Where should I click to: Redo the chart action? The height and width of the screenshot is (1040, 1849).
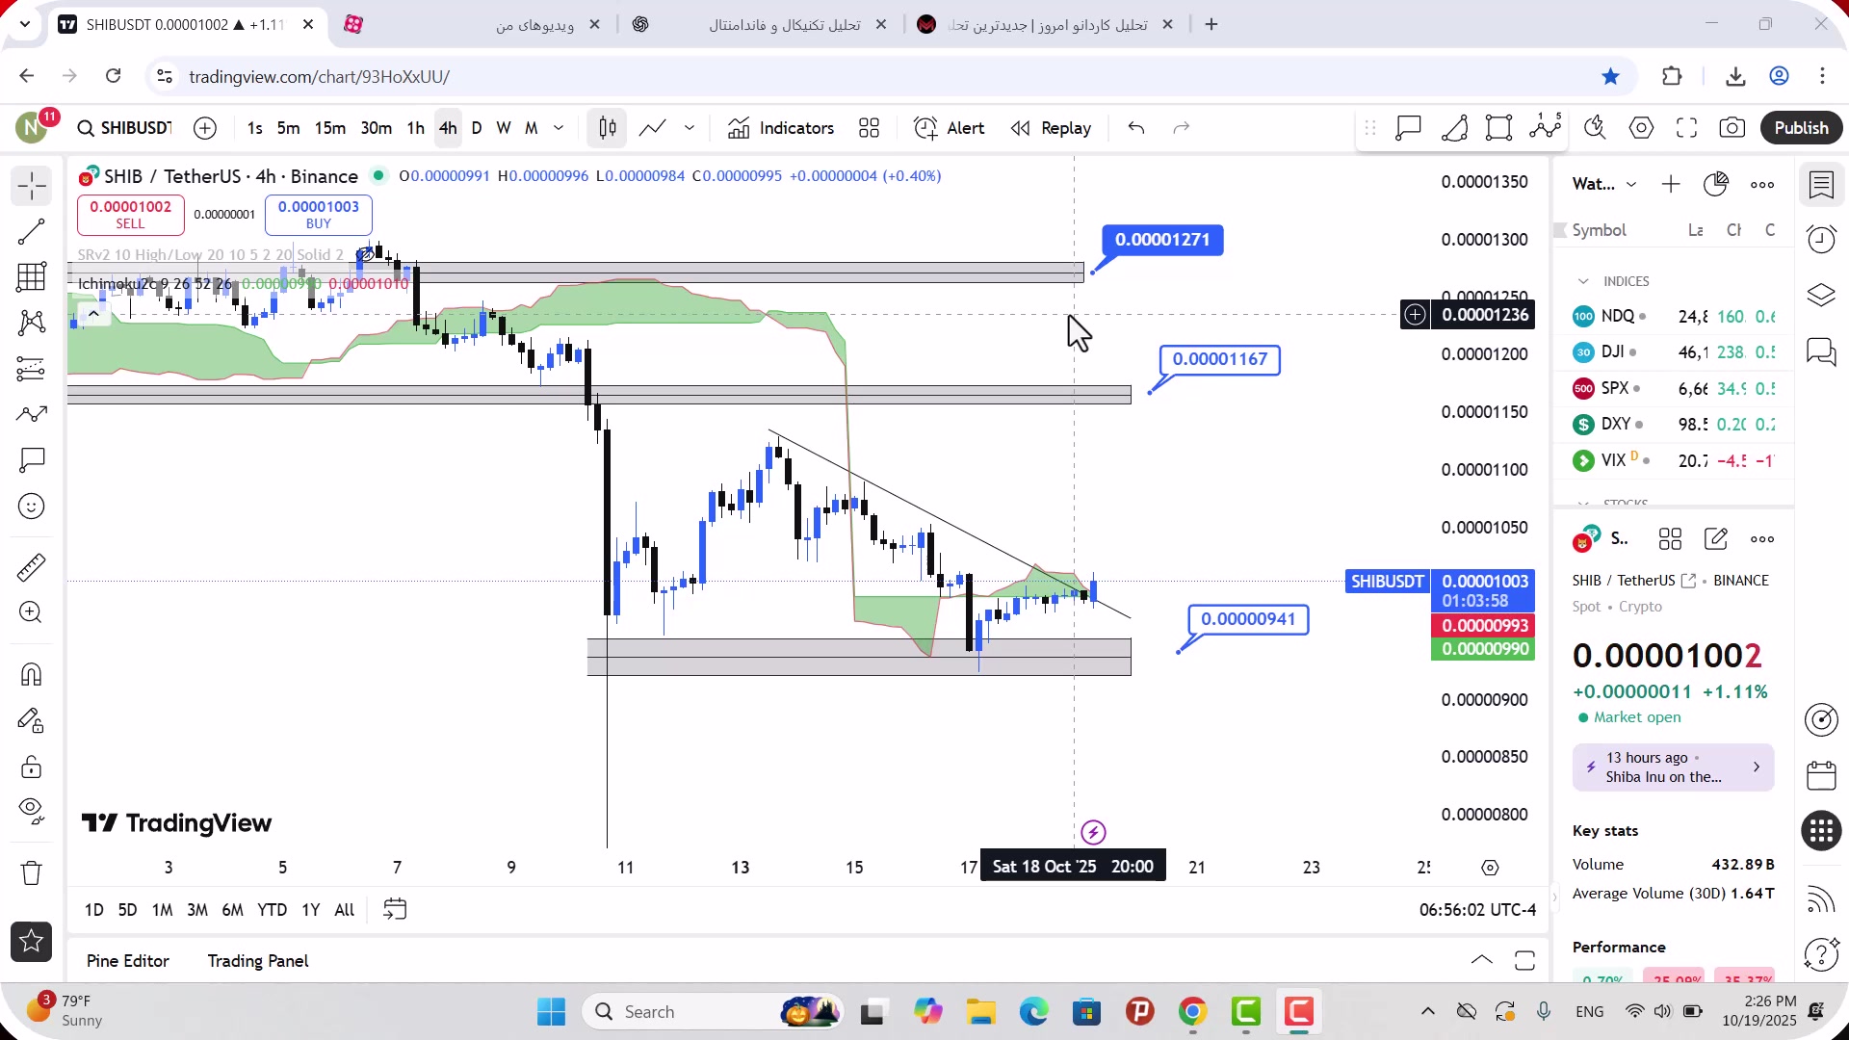(x=1182, y=128)
